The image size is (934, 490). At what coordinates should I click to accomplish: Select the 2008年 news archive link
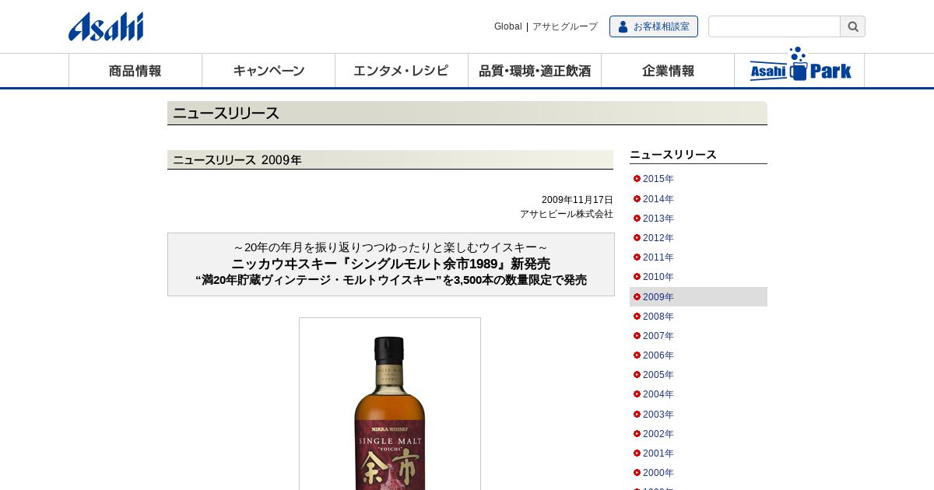[x=658, y=317]
